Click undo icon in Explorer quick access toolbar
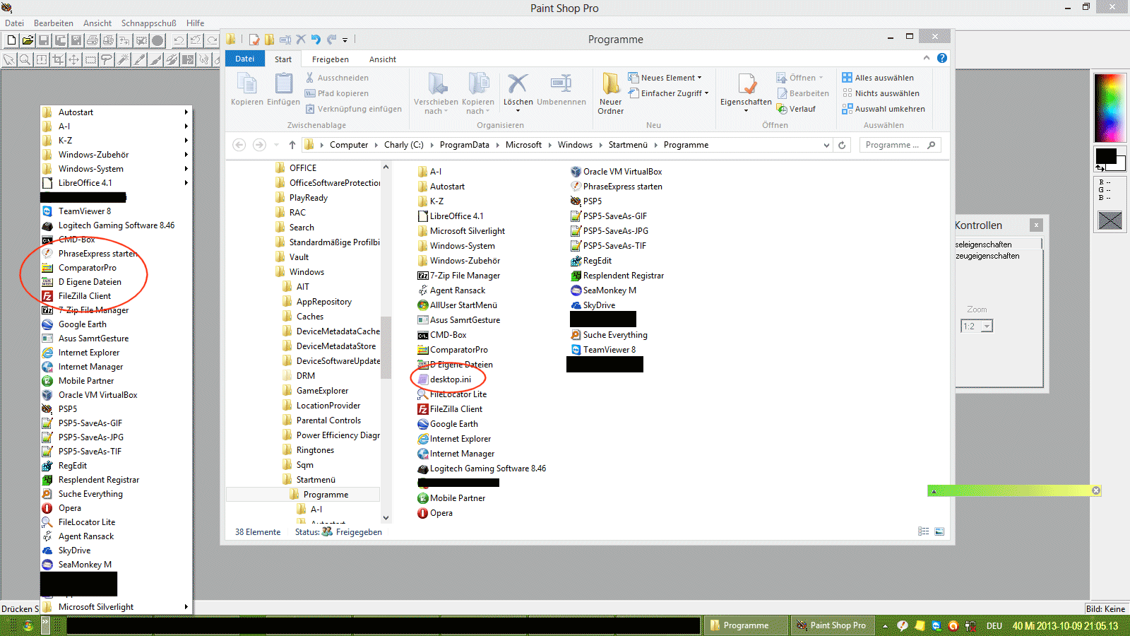The image size is (1130, 636). coord(316,40)
